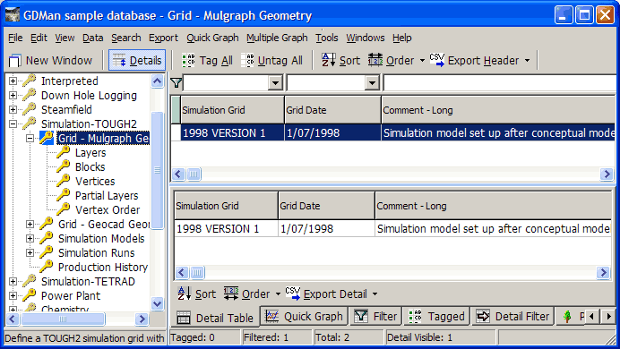The width and height of the screenshot is (620, 349).
Task: Select the Vertex Order tree item
Action: [108, 209]
